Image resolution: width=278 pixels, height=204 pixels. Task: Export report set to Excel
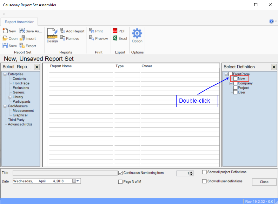click(120, 38)
